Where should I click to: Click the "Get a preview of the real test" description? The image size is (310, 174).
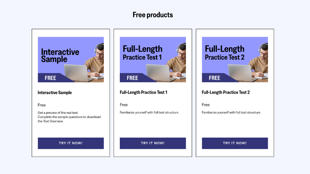(69, 117)
